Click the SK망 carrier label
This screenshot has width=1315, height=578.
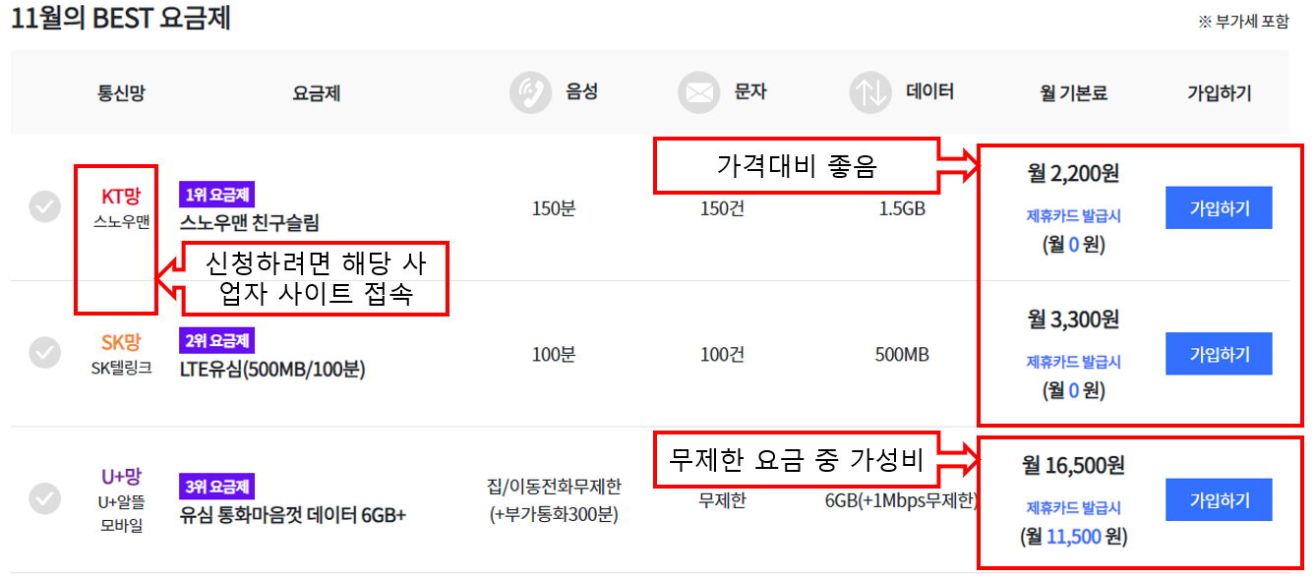[121, 342]
